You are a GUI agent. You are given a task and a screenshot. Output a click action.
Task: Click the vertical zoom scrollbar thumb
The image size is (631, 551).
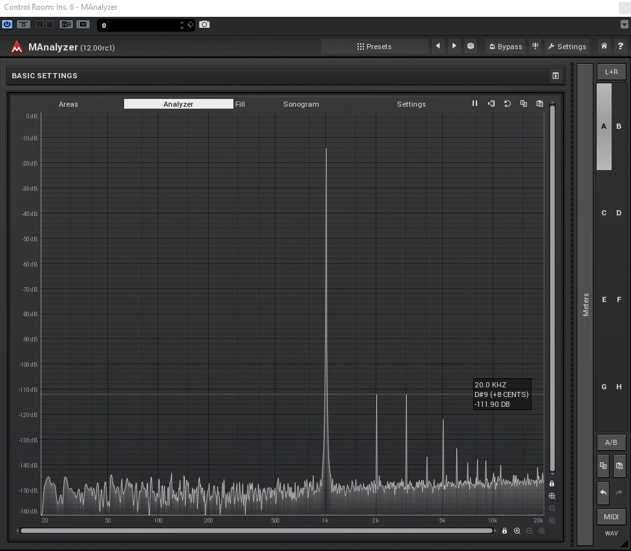tap(553, 287)
